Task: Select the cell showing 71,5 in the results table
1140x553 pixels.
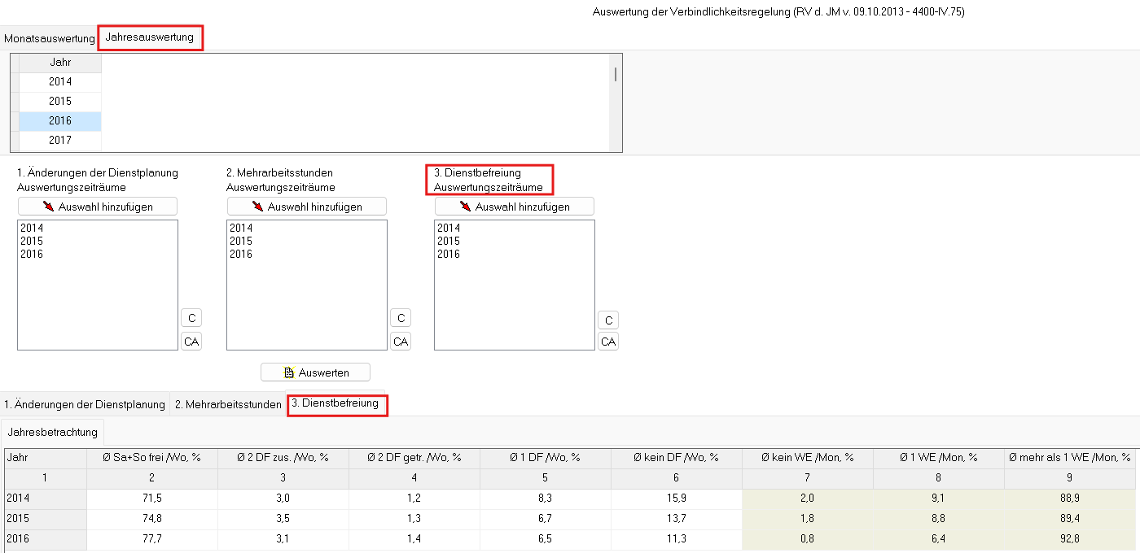Action: click(151, 499)
